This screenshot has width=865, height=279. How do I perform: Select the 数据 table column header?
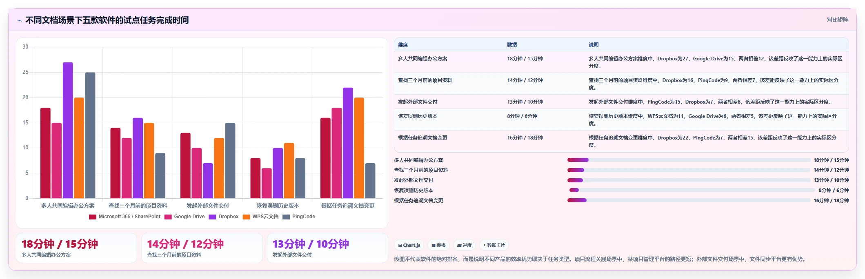click(x=512, y=45)
